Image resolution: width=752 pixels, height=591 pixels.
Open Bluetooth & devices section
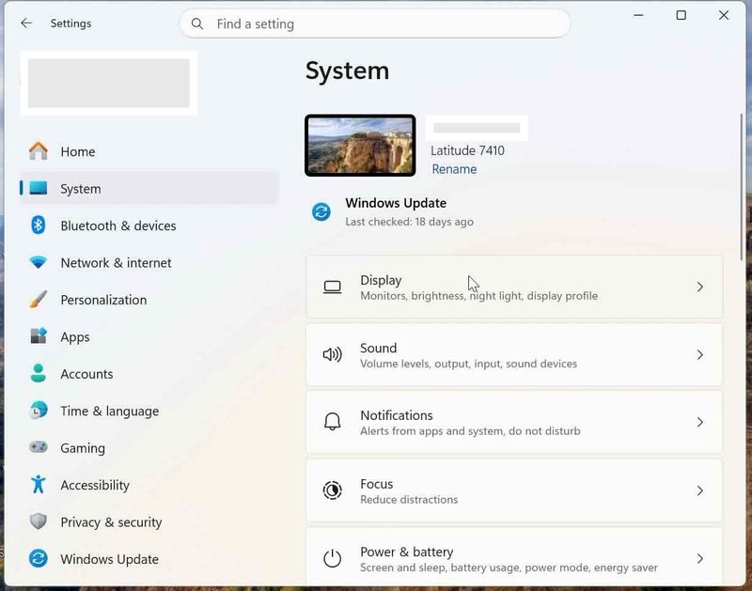click(x=118, y=226)
